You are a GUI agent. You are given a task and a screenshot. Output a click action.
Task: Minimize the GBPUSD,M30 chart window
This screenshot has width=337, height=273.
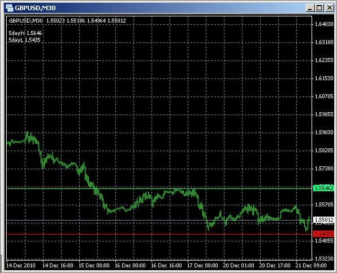310,8
